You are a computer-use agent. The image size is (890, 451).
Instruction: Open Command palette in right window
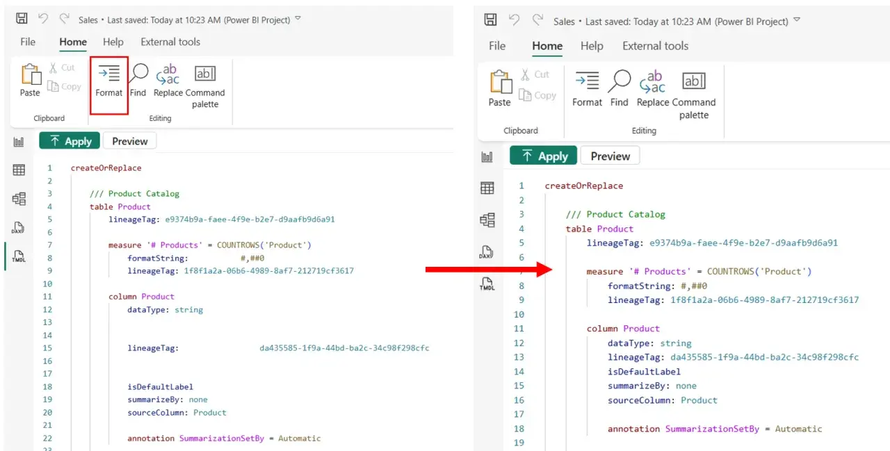pyautogui.click(x=693, y=95)
